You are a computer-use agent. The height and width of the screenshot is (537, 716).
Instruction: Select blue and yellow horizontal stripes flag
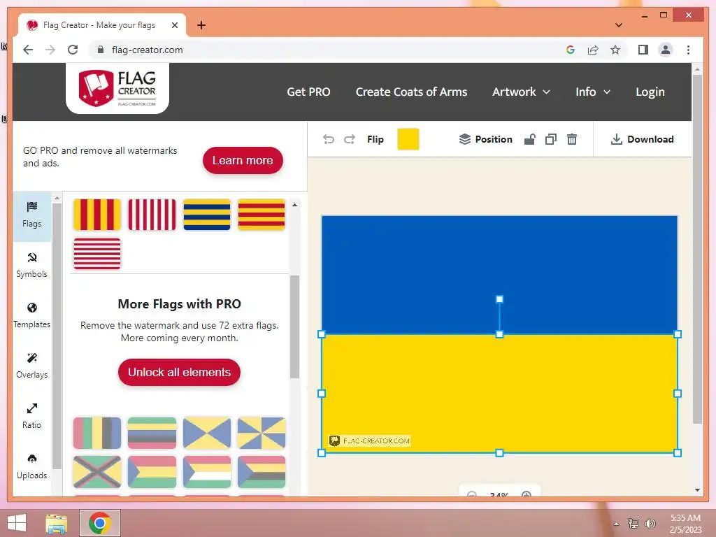[207, 215]
